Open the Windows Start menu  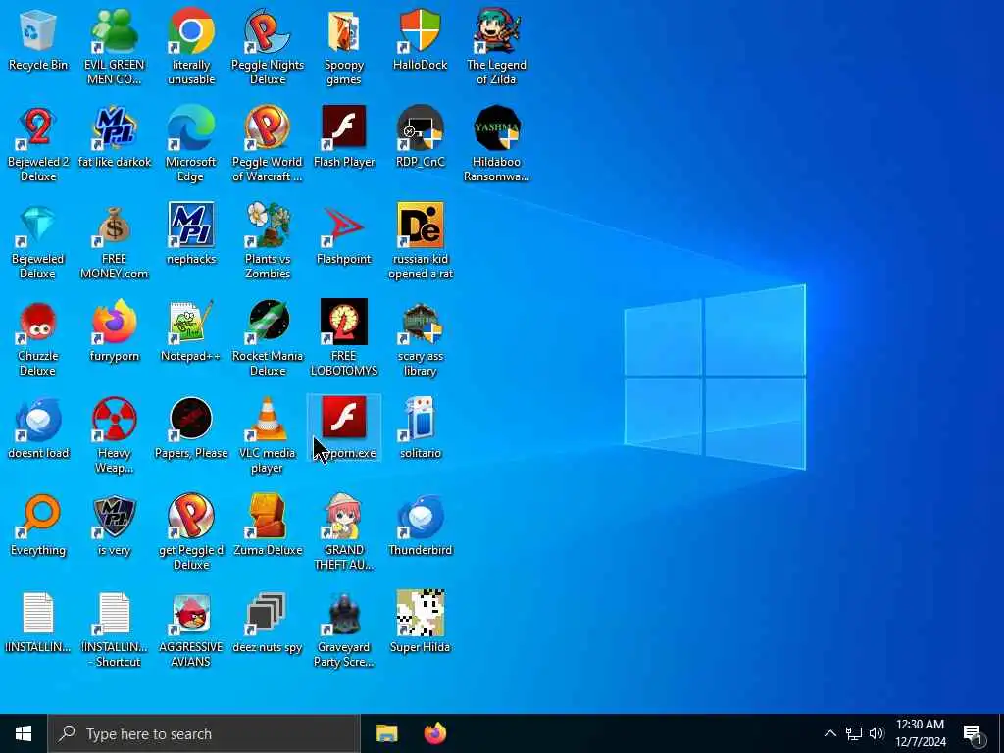(24, 733)
